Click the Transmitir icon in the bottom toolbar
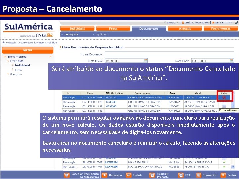The image size is (239, 179). (x=199, y=175)
